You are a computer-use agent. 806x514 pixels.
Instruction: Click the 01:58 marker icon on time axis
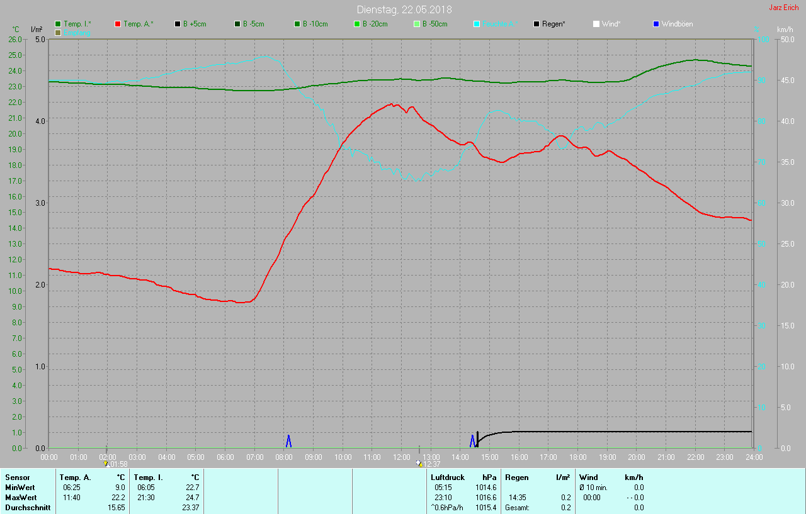click(106, 464)
